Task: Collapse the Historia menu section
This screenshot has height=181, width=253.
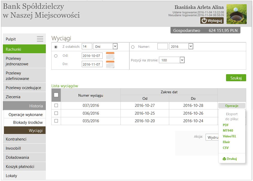Action: click(x=24, y=106)
